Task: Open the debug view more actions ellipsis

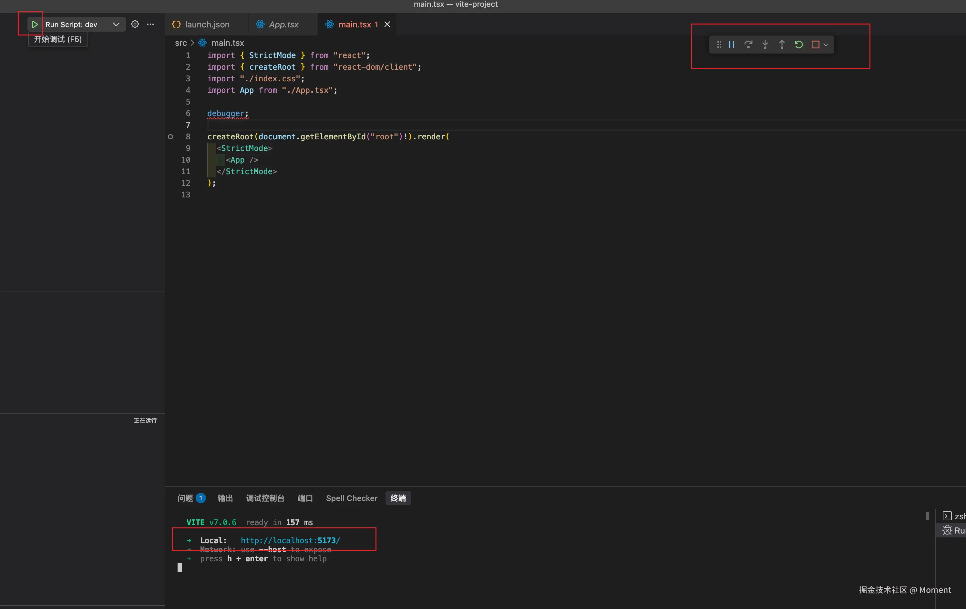Action: [150, 25]
